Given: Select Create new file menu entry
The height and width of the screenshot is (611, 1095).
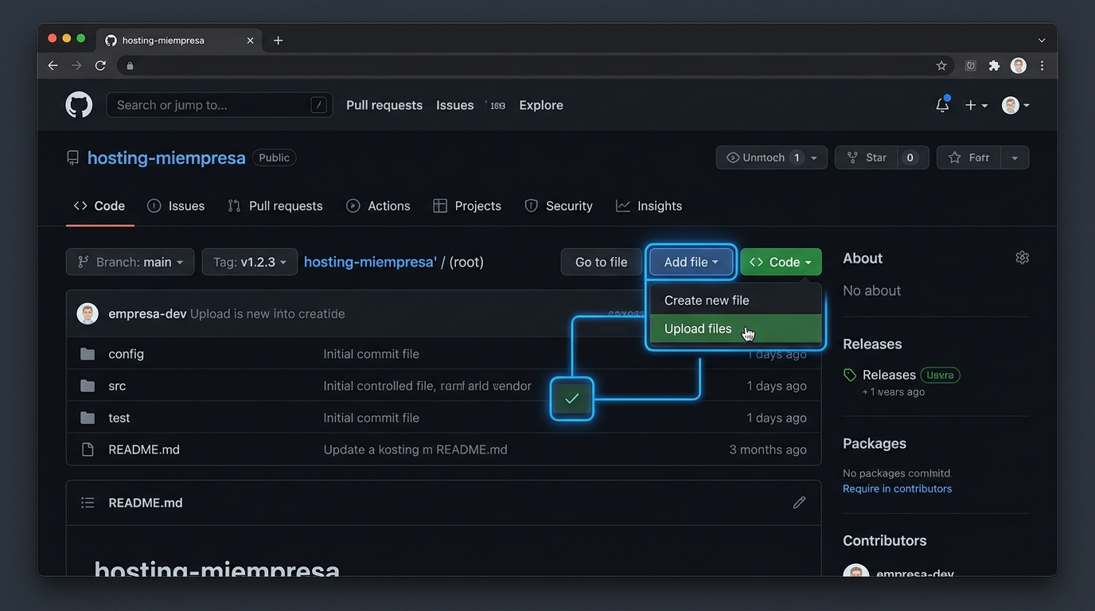Looking at the screenshot, I should point(735,300).
